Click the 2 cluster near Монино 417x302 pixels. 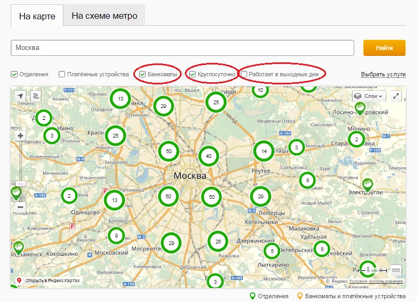pos(357,139)
